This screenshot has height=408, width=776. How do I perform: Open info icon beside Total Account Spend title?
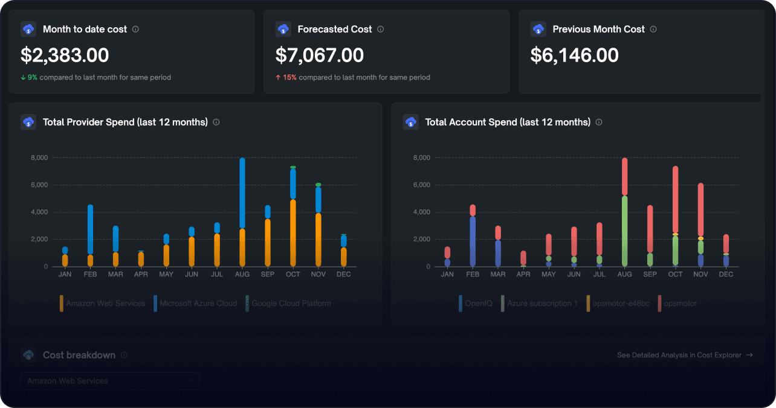coord(599,122)
